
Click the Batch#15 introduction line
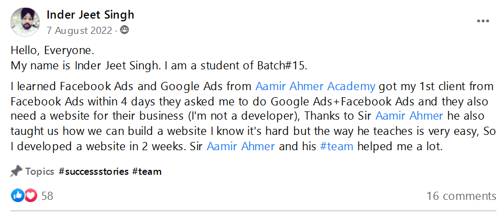click(x=159, y=66)
